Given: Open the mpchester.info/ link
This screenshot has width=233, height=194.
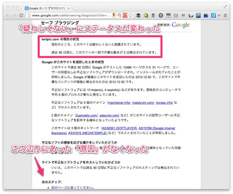Looking at the screenshot, I should [119, 103].
